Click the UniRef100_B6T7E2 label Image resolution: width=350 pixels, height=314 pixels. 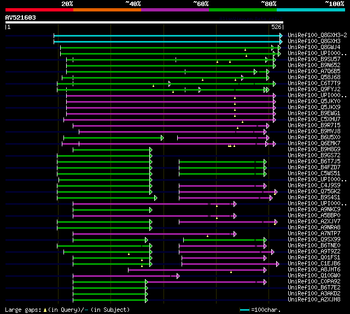pos(314,288)
